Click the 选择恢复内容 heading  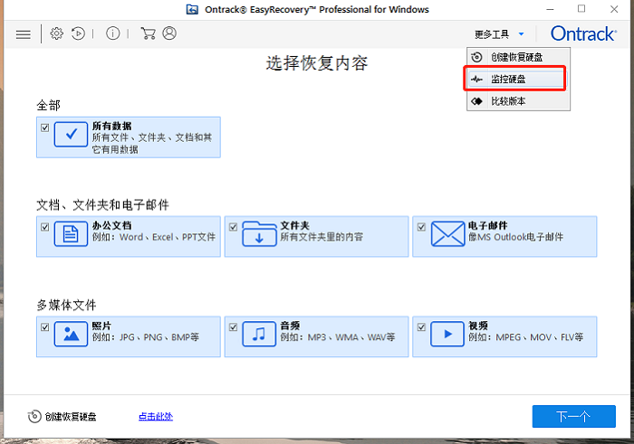tap(317, 63)
